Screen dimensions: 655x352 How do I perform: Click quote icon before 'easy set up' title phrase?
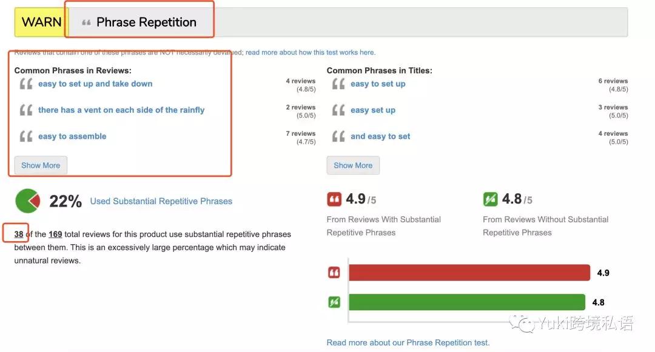click(x=338, y=110)
